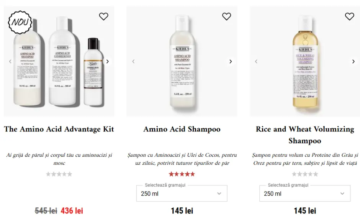The height and width of the screenshot is (218, 360).
Task: Go to previous Amino Acid Shampoo image
Action: click(133, 61)
